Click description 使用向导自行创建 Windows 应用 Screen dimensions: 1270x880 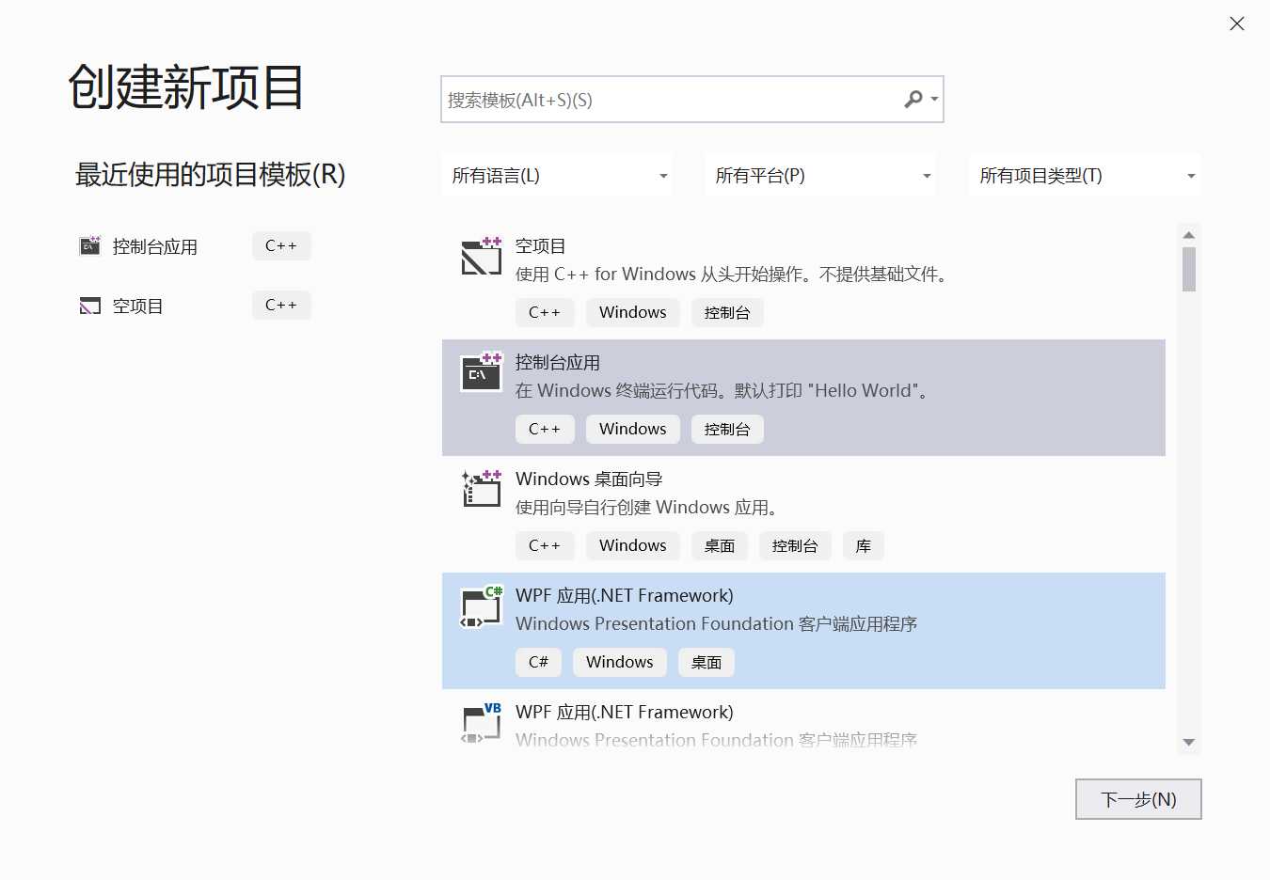(x=649, y=508)
